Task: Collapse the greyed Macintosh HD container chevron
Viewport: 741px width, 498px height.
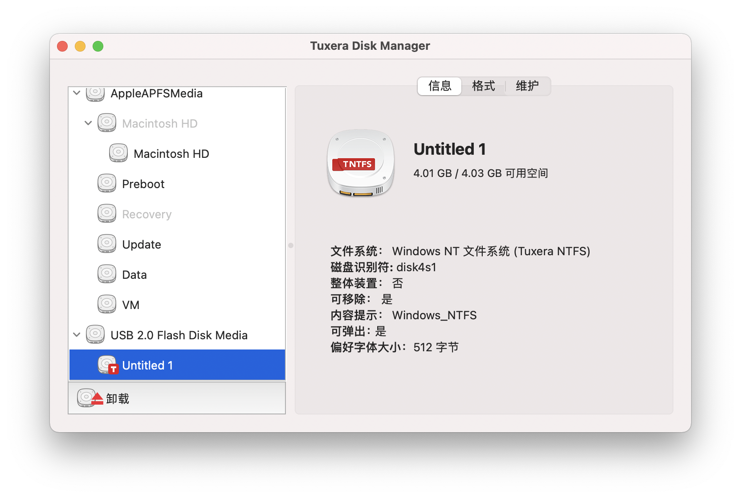Action: point(88,123)
